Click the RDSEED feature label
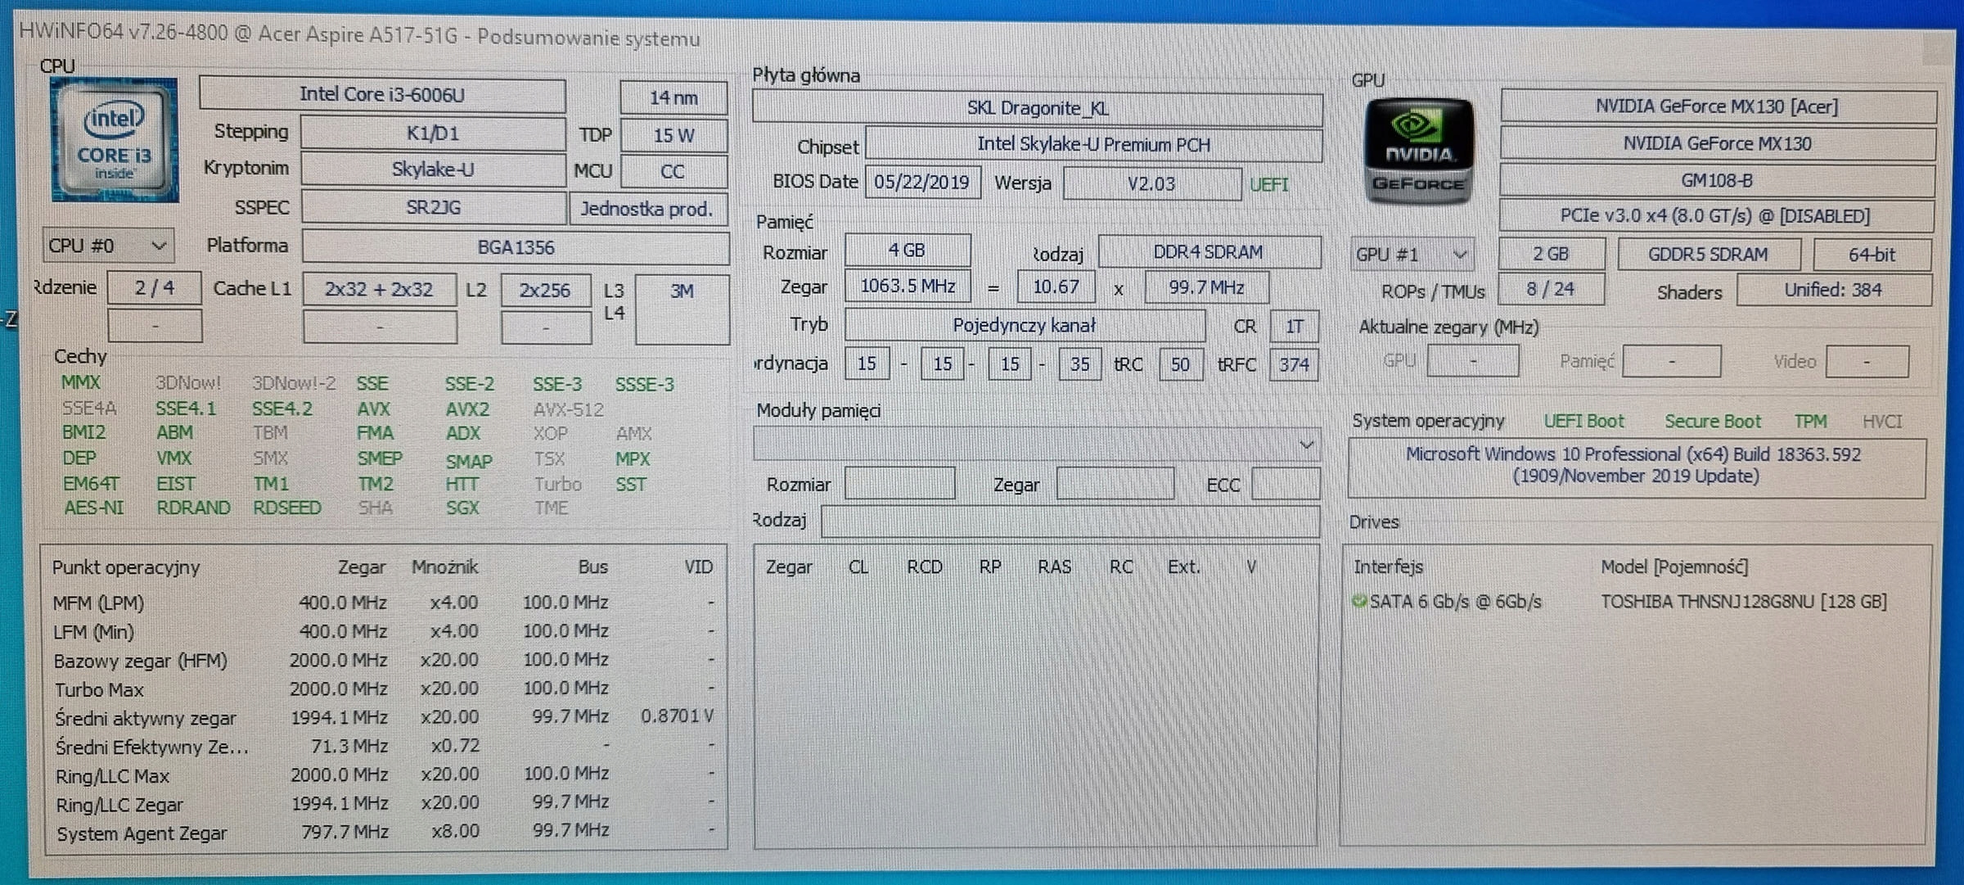The image size is (1964, 885). click(287, 508)
